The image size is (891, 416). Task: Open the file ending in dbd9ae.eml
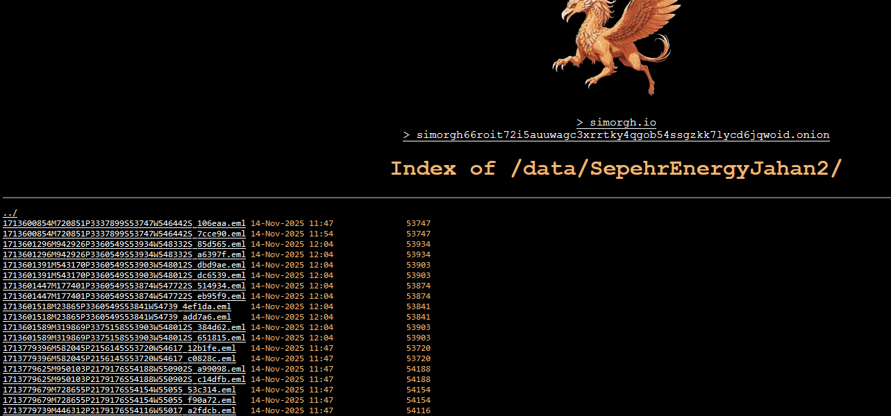[124, 265]
